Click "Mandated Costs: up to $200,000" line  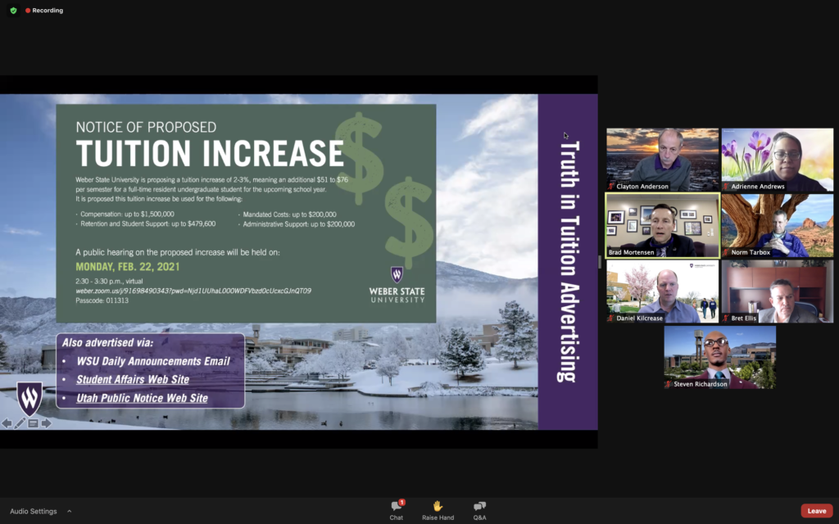(289, 215)
